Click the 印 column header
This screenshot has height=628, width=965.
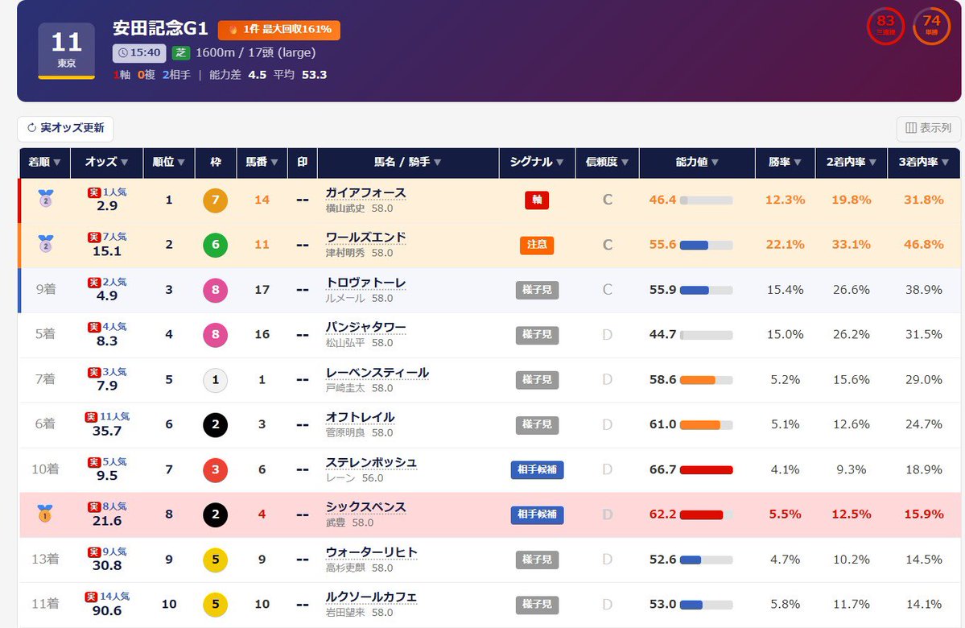click(302, 162)
